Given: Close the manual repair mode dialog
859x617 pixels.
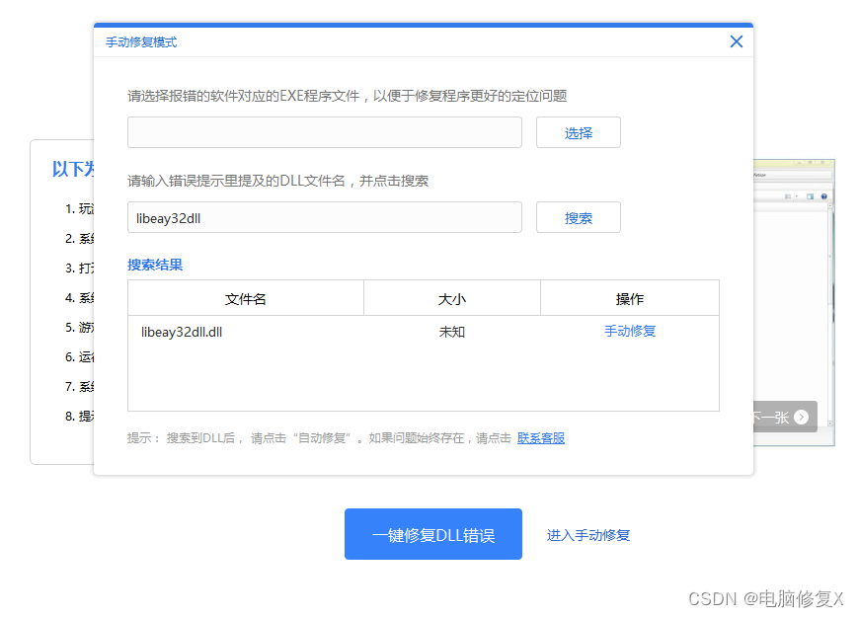Looking at the screenshot, I should 737,41.
